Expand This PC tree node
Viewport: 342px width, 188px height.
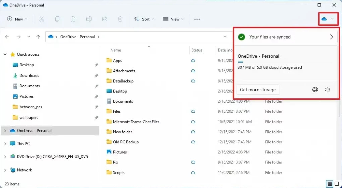(5, 144)
